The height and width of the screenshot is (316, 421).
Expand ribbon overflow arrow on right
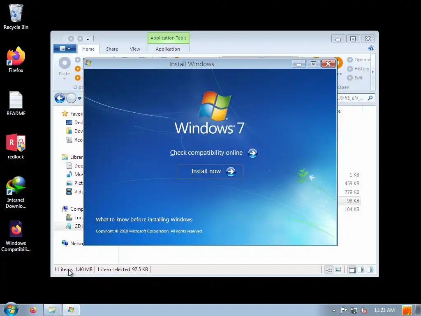click(x=373, y=72)
